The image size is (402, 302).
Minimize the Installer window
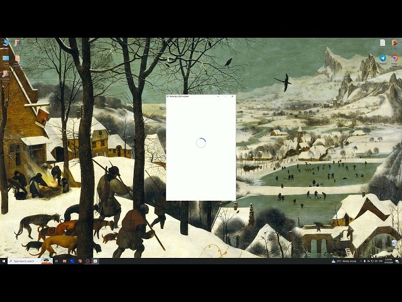218,96
